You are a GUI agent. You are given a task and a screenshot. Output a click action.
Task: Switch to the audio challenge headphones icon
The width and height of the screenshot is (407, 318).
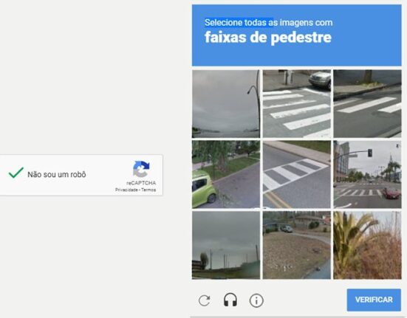pyautogui.click(x=230, y=300)
